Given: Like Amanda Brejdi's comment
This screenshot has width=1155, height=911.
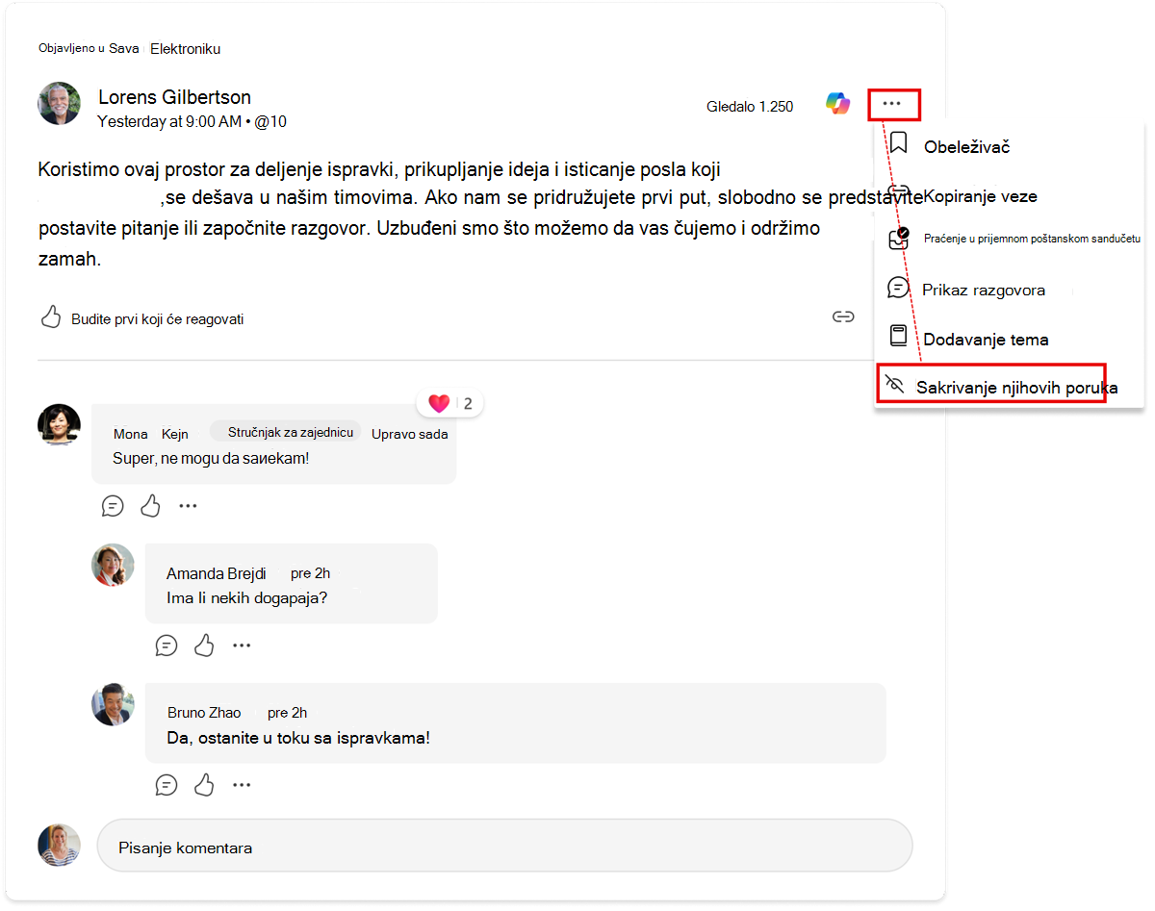Looking at the screenshot, I should tap(204, 645).
